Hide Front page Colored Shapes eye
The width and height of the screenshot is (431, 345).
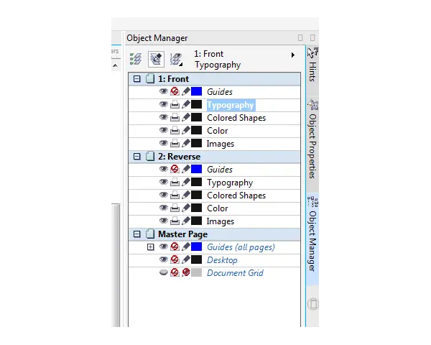click(164, 117)
